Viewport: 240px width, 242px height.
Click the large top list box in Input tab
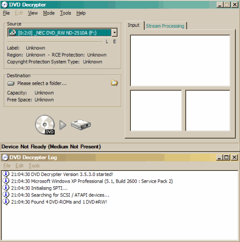click(x=180, y=60)
